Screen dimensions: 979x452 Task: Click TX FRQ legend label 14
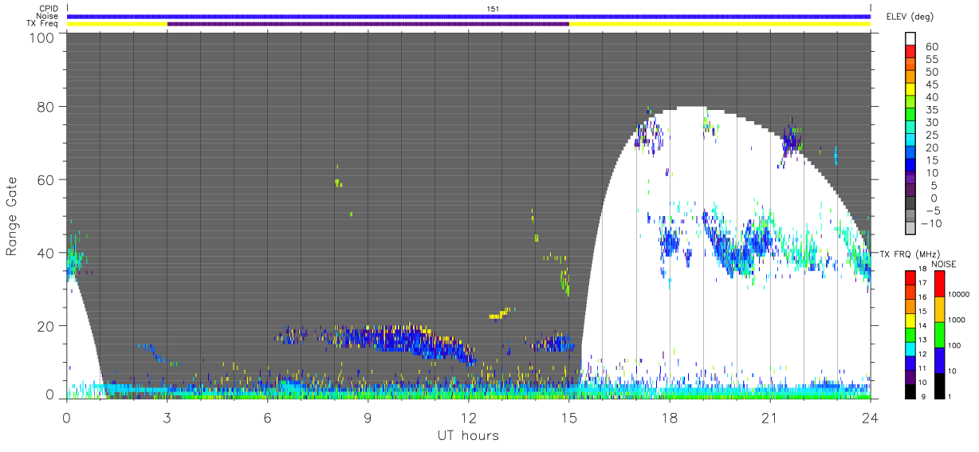point(923,326)
